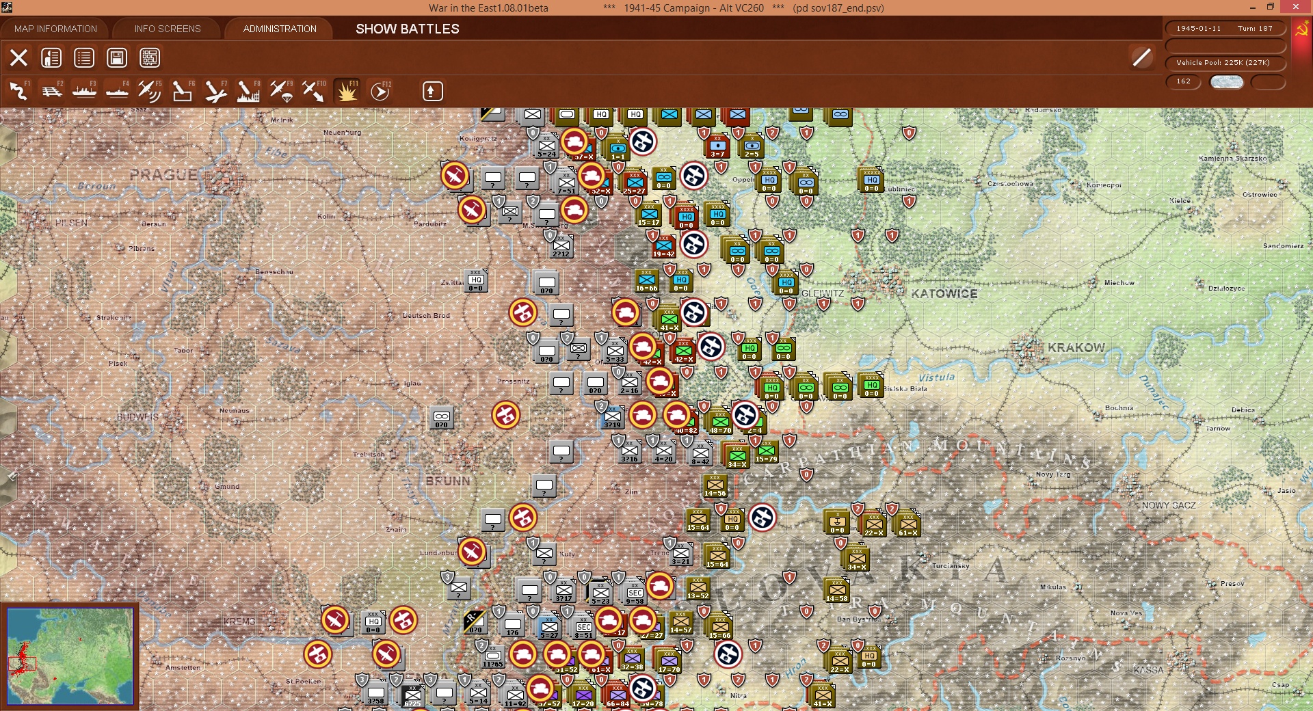Select the ADMINISTRATION tab
Screen dimensions: 1313x711
coord(280,29)
